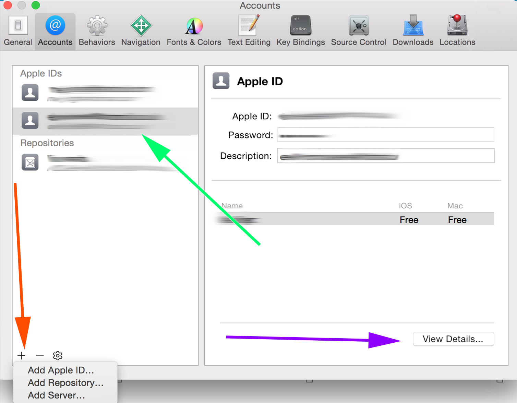Open the gear actions menu

58,356
